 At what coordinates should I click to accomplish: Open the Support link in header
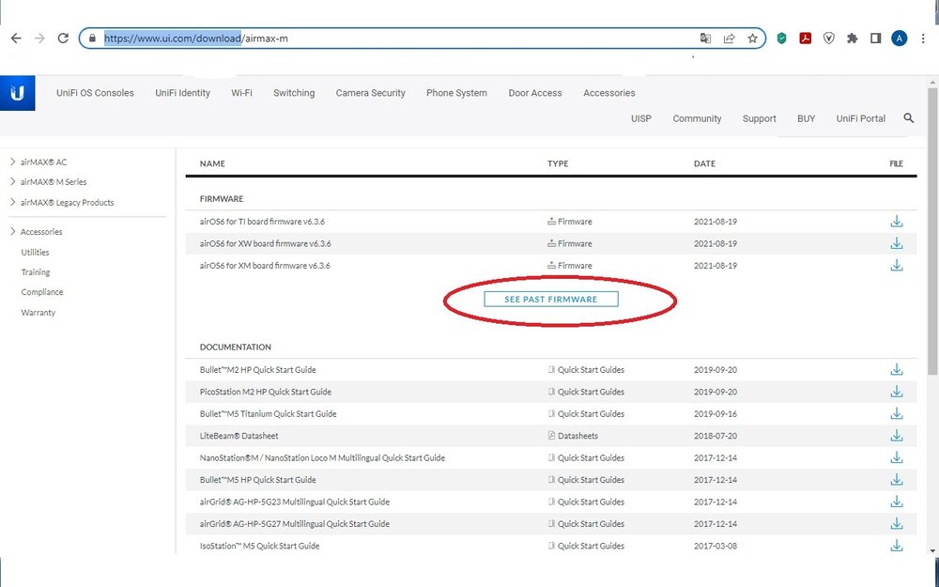point(759,118)
